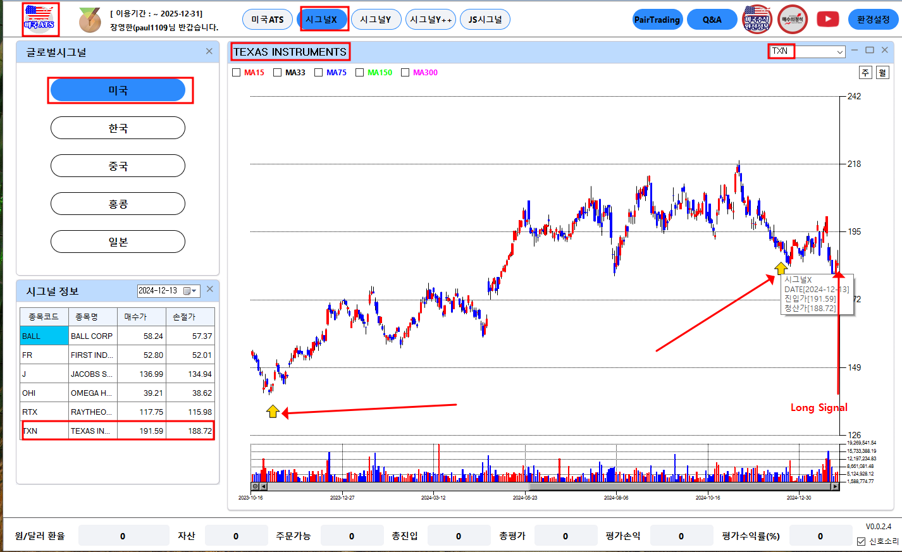Image resolution: width=902 pixels, height=552 pixels.
Task: Enable the MA15 moving average checkbox
Action: point(237,73)
